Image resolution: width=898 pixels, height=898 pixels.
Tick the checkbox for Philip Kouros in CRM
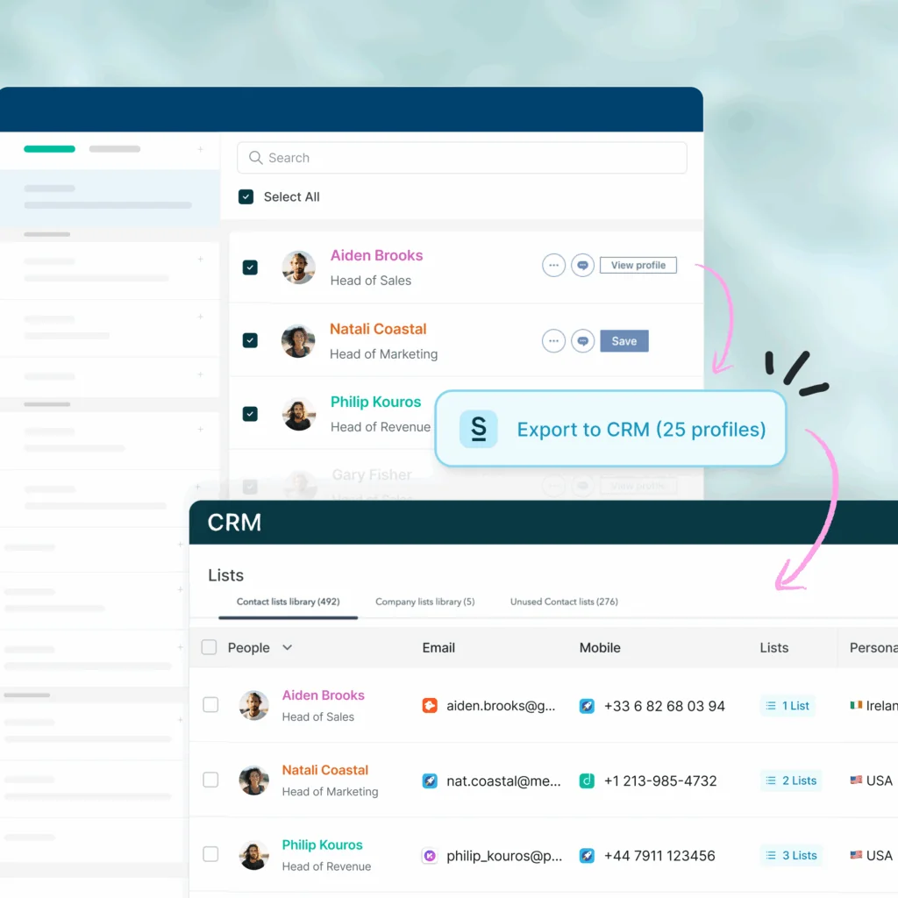[x=210, y=854]
